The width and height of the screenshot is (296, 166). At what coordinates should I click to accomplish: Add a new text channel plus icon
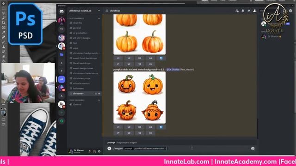tap(99, 18)
